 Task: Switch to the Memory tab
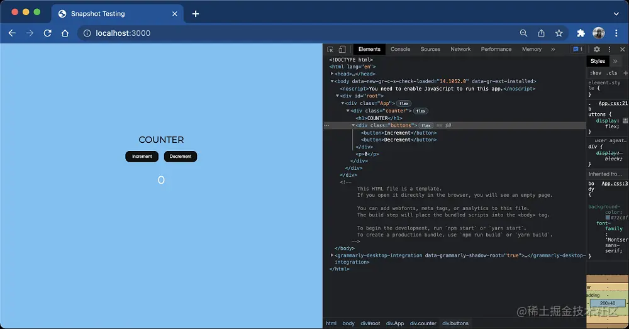click(x=532, y=49)
